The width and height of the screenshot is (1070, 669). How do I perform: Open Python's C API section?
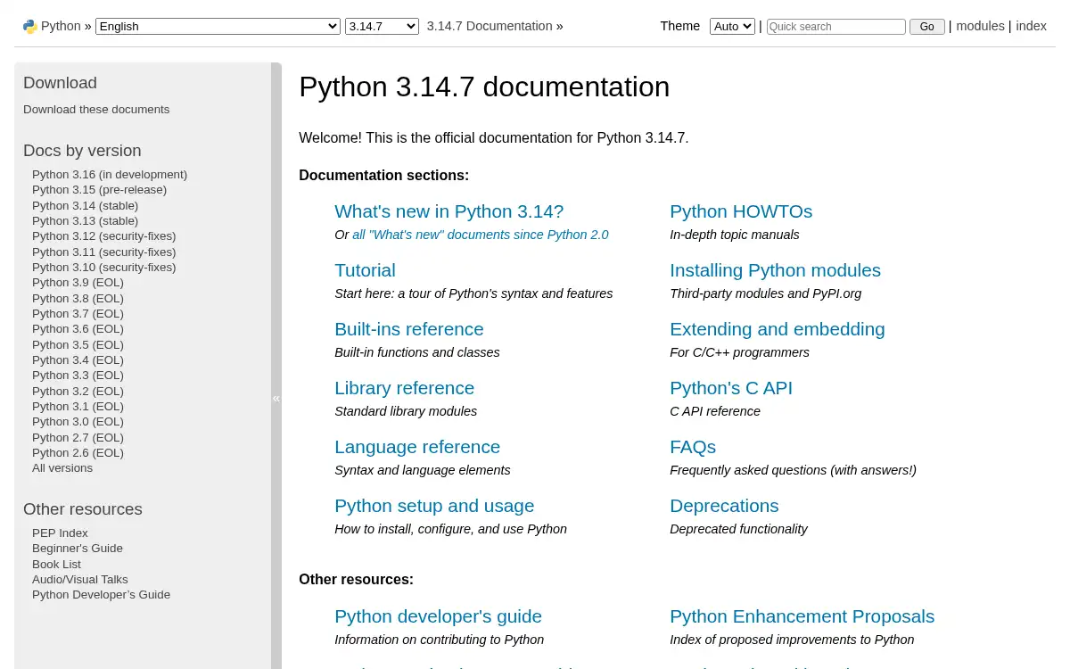pos(731,388)
